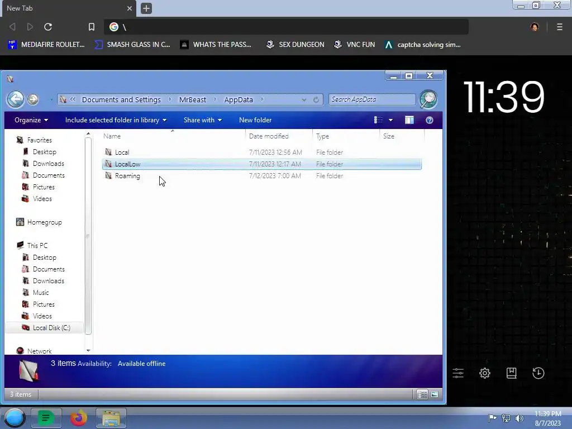Click New folder
Screen dimensions: 572x429
click(x=255, y=120)
